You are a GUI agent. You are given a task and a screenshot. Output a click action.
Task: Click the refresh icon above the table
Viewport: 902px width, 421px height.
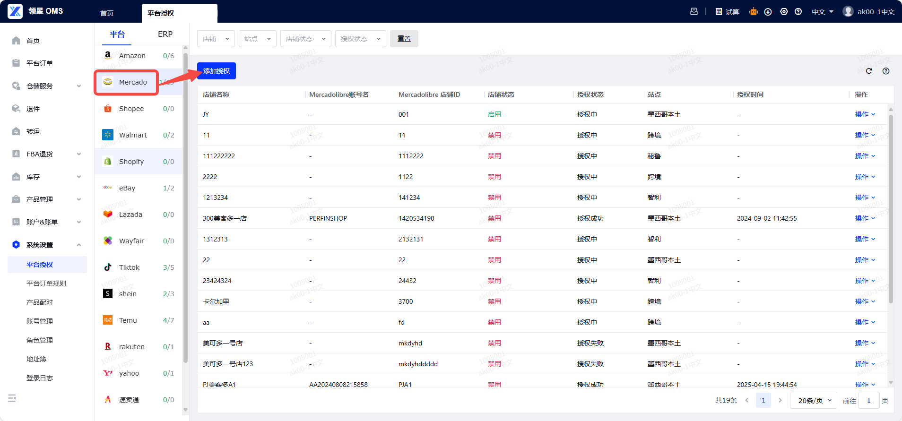coord(868,71)
